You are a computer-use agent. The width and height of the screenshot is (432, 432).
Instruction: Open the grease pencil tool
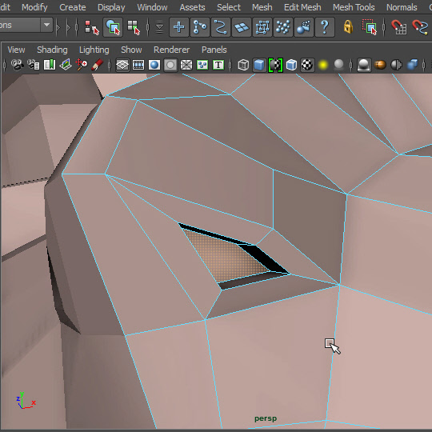point(98,65)
